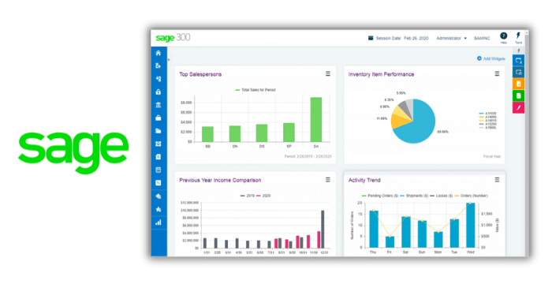Click the arrows icon above the sidebar lock
This screenshot has width=552, height=284.
(x=159, y=79)
